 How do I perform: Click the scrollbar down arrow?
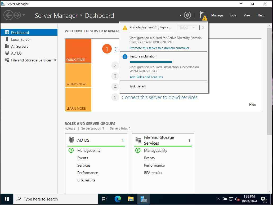point(270,191)
